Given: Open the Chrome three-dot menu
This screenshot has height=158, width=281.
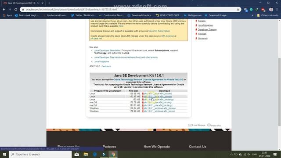Looking at the screenshot, I should tap(277, 10).
